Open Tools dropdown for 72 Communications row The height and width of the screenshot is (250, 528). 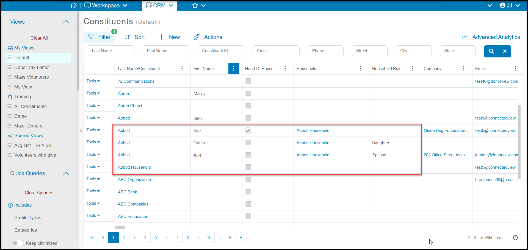[93, 81]
